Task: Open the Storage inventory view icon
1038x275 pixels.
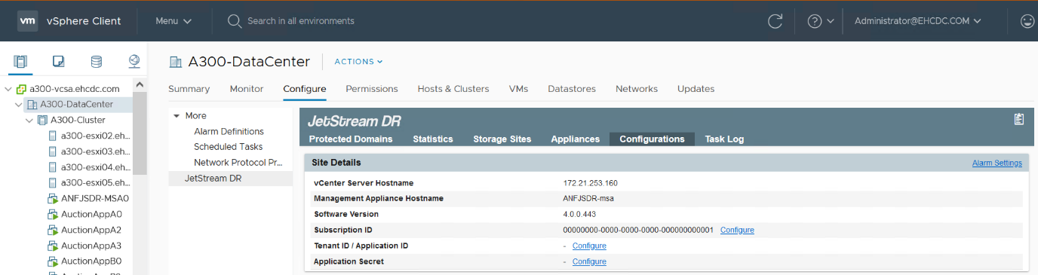Action: [x=97, y=61]
